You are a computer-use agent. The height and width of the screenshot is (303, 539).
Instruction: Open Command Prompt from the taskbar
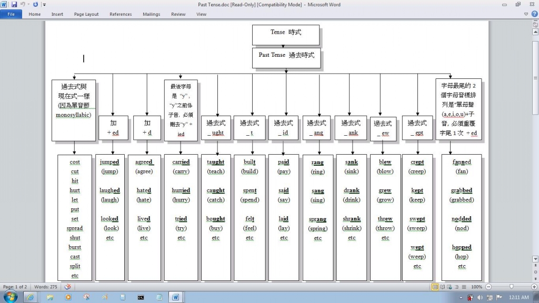tap(141, 297)
